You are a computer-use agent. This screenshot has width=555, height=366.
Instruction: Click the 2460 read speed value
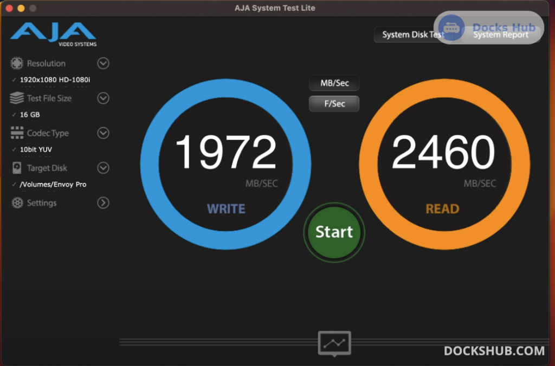click(x=443, y=152)
